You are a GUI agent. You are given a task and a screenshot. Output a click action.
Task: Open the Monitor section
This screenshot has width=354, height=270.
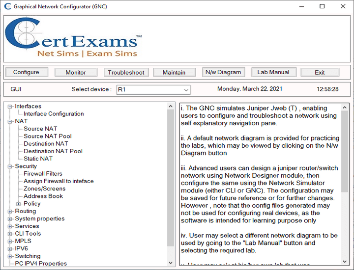click(x=76, y=72)
